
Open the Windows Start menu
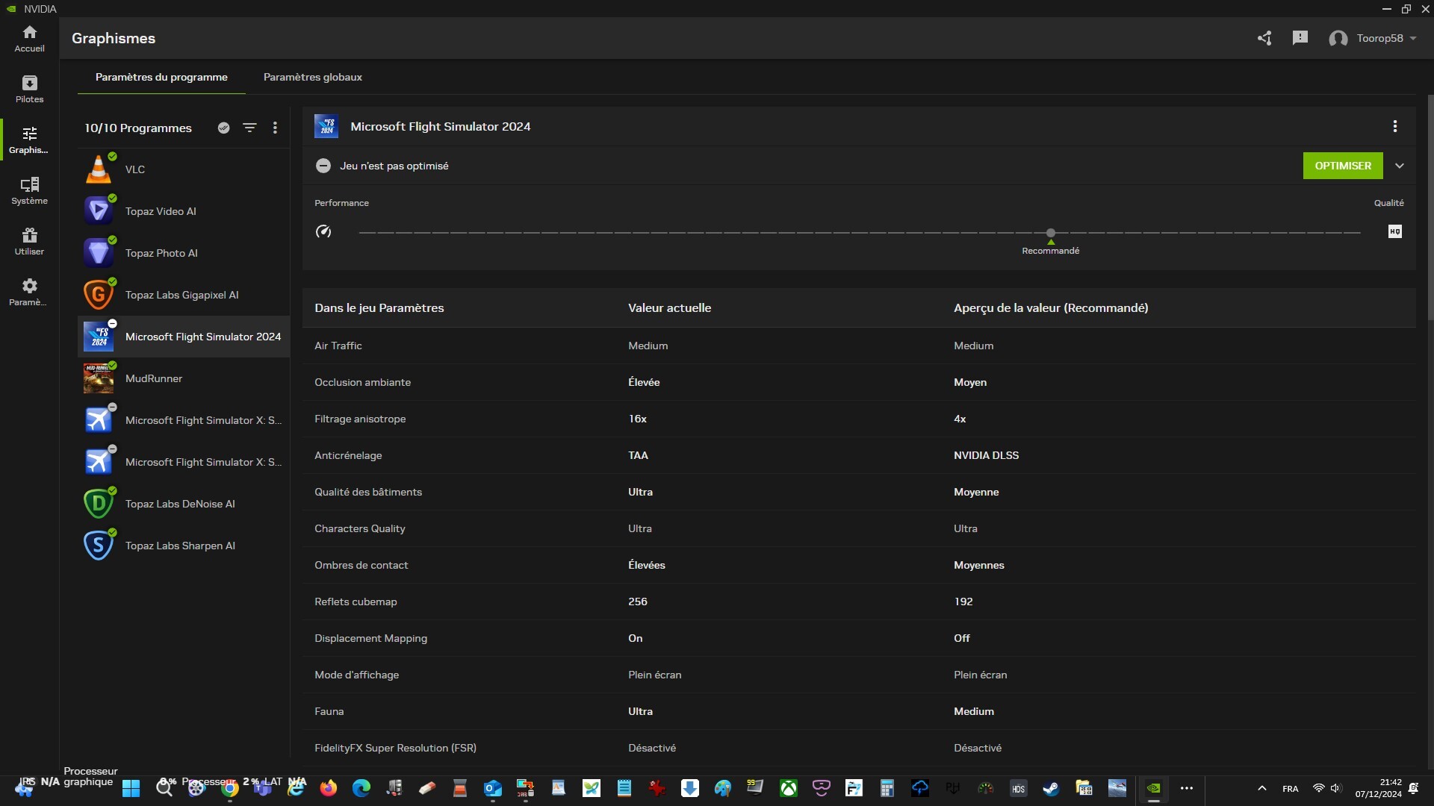click(x=131, y=788)
